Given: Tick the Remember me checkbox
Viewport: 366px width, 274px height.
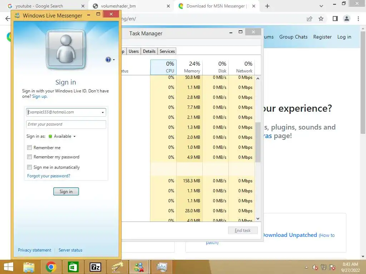Looking at the screenshot, I should (x=29, y=147).
